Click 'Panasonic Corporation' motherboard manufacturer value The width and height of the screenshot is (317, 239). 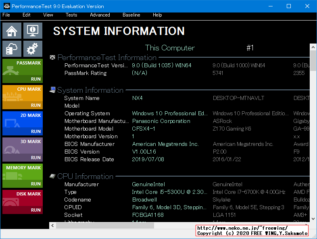pos(161,121)
